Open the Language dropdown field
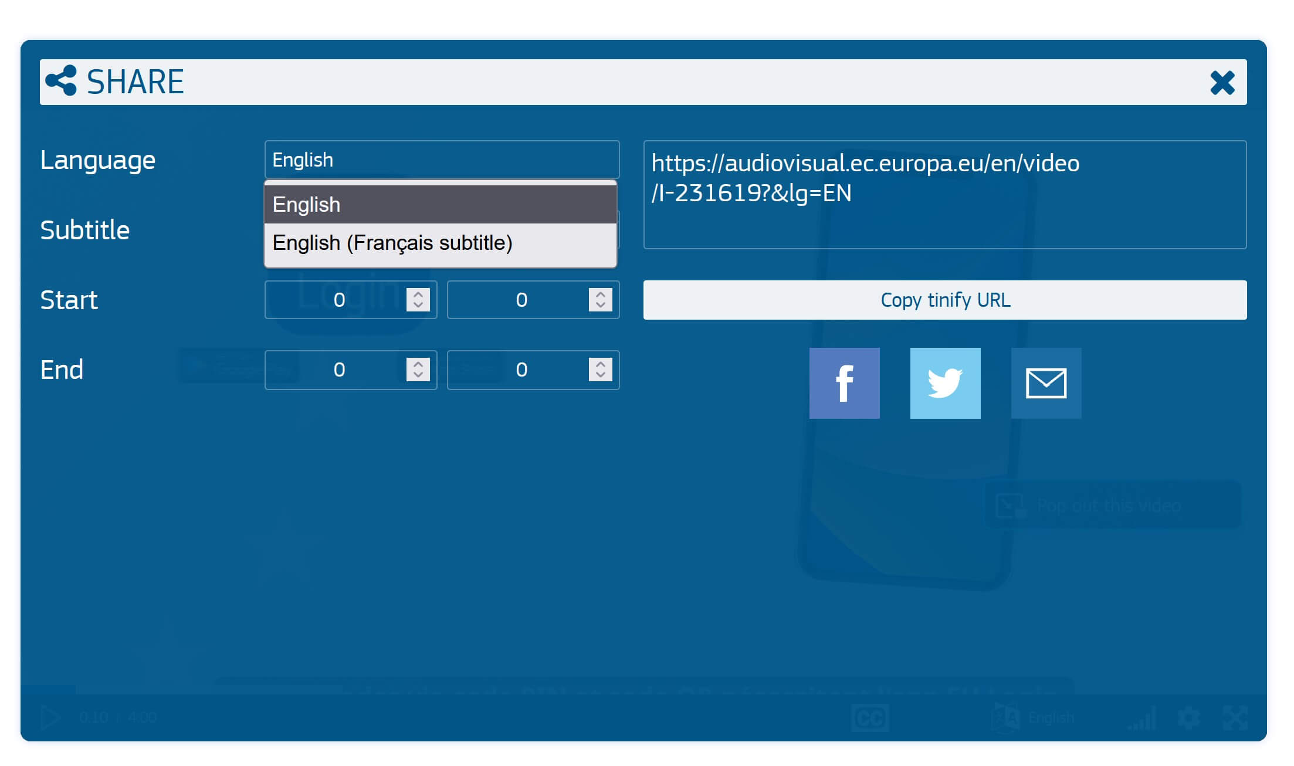Screen dimensions: 1294x766 [x=442, y=160]
